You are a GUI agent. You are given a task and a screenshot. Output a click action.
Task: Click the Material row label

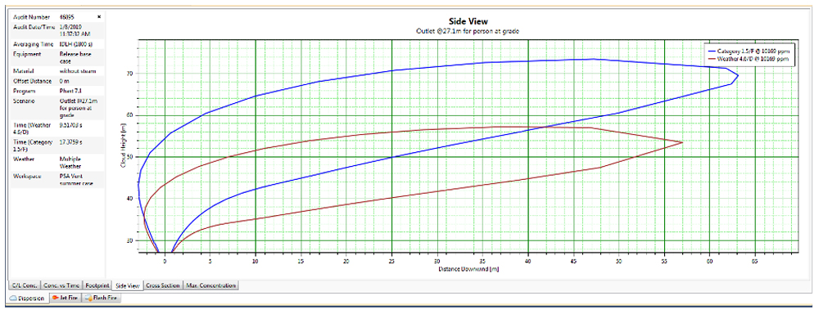coord(23,70)
